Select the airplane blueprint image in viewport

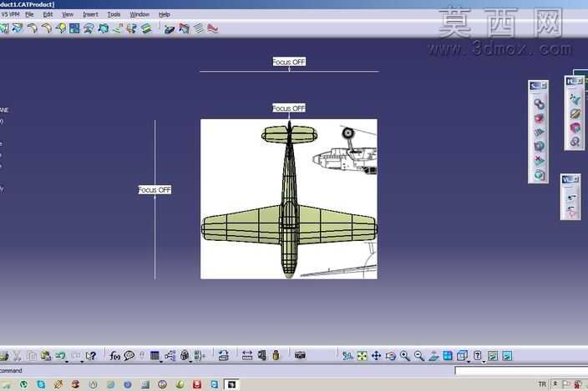[289, 199]
